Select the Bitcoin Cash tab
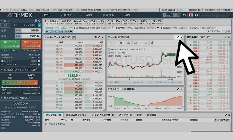The height and width of the screenshot is (140, 233). (81, 22)
